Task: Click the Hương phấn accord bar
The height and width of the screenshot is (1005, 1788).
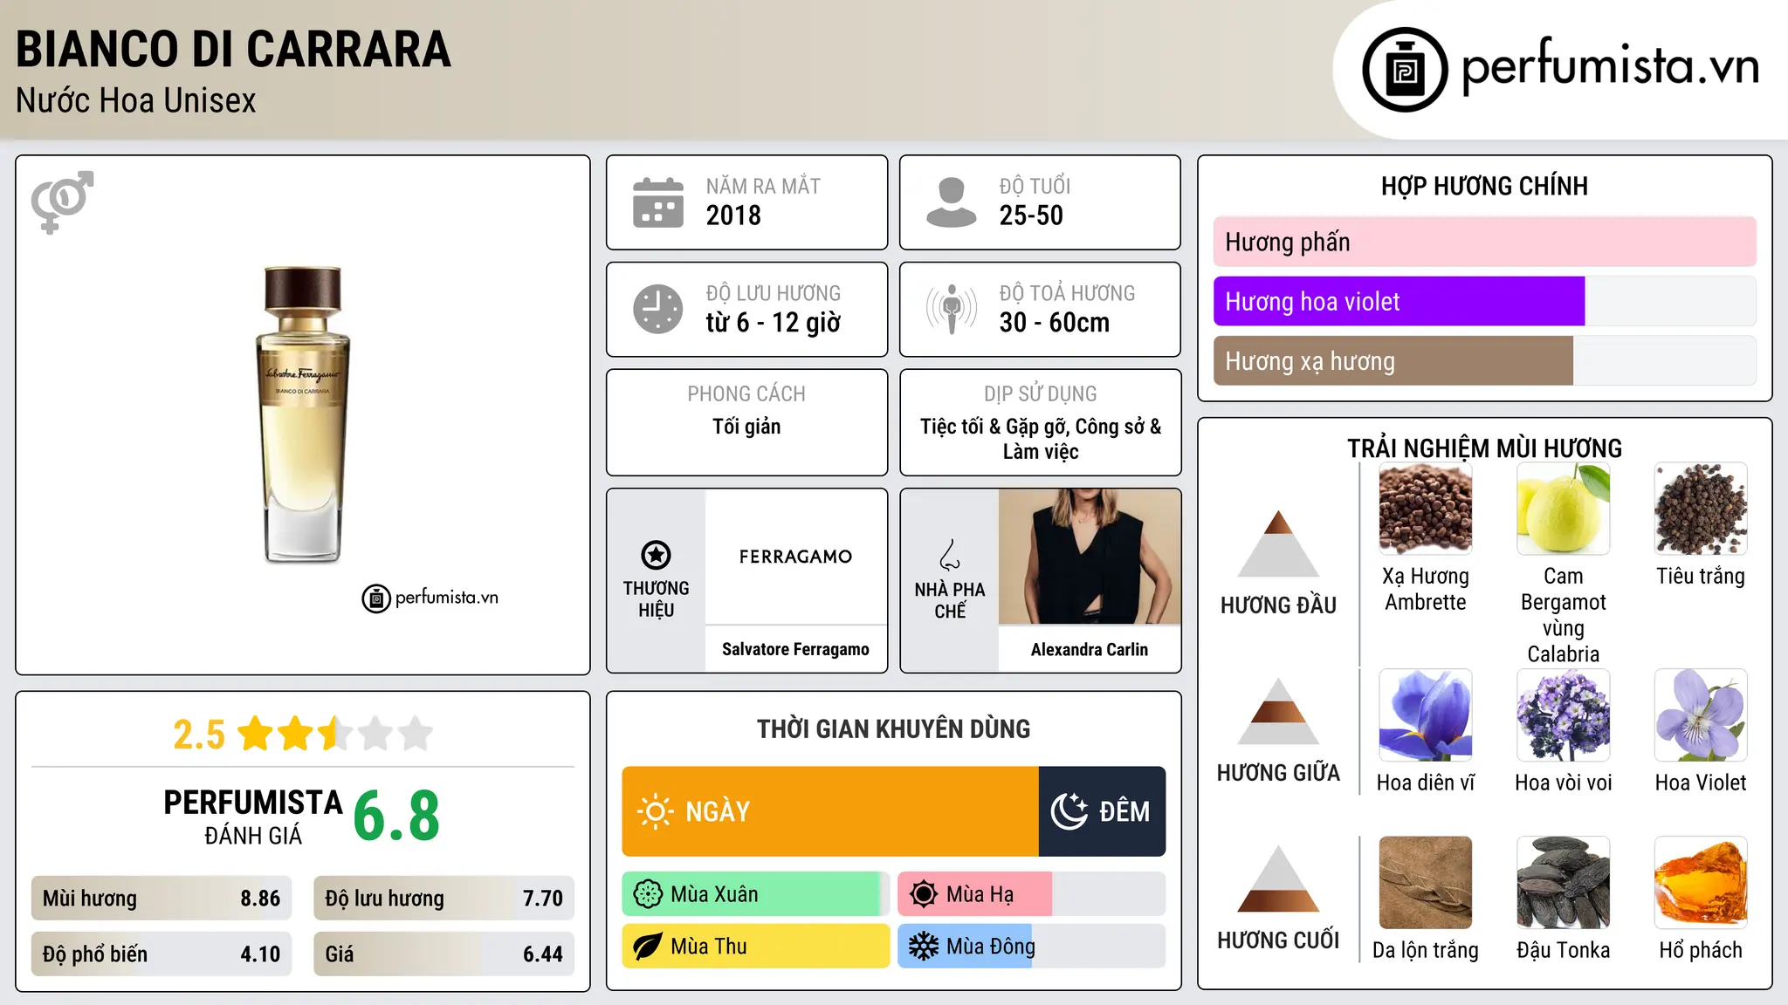Action: (x=1485, y=242)
